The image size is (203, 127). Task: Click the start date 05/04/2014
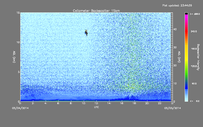[x=20, y=108]
